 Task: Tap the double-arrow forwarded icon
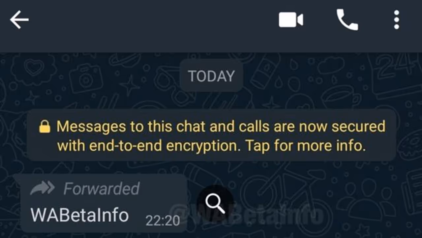point(43,189)
